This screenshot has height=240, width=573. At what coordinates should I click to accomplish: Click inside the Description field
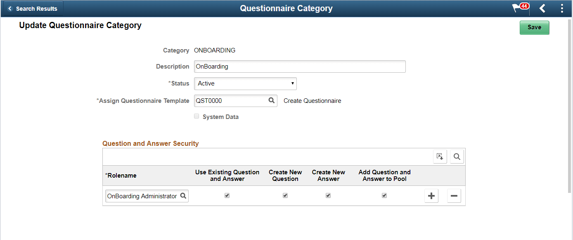click(300, 67)
